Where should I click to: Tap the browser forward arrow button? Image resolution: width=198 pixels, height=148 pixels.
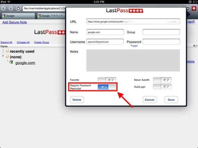11,8
